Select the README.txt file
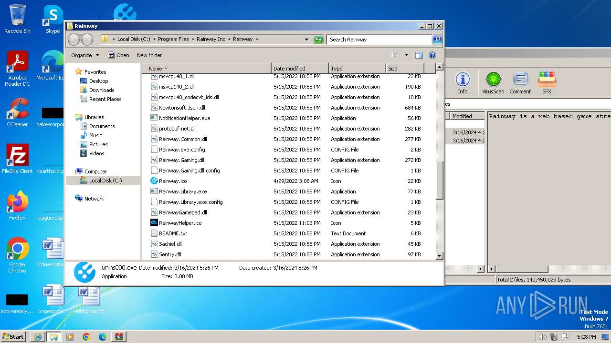This screenshot has width=611, height=343. pos(169,233)
